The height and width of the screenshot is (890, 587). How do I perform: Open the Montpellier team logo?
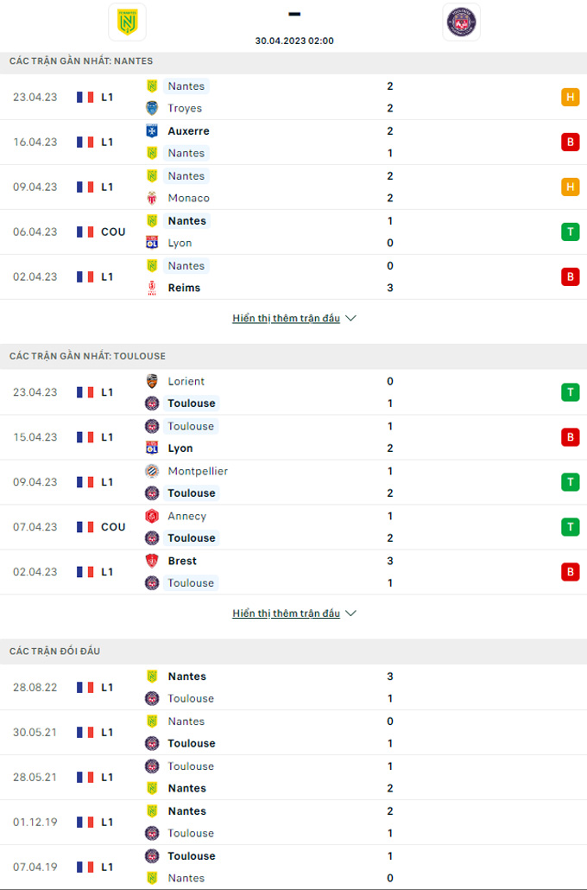point(152,471)
